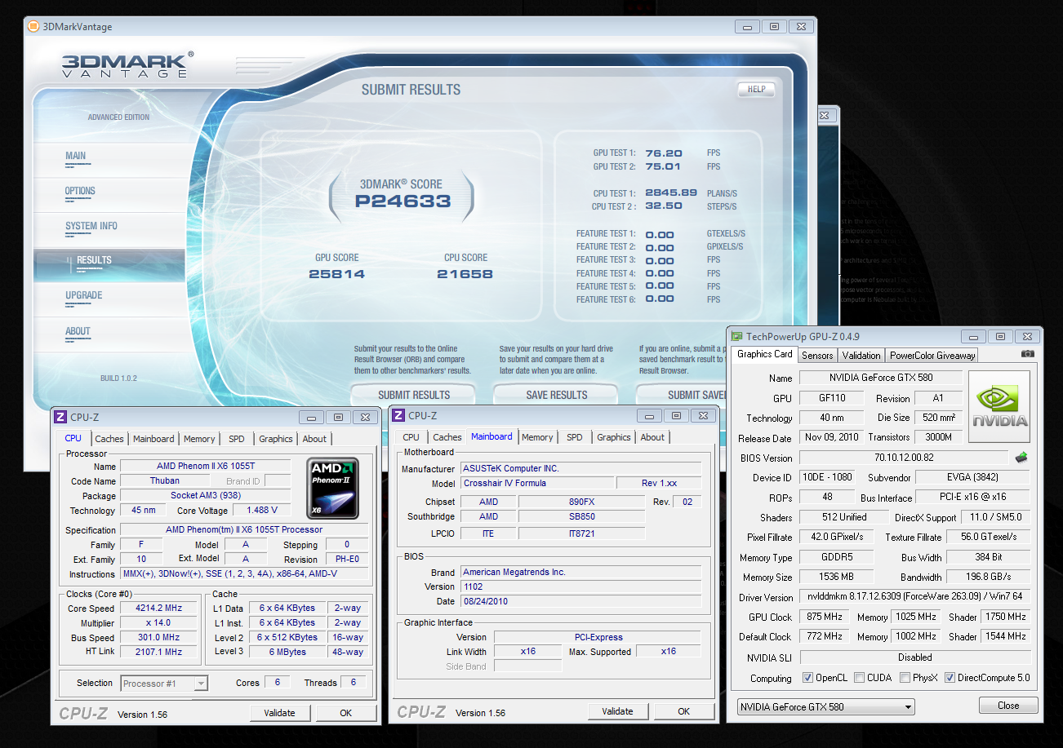
Task: Toggle the PhysX checkbox in GPU-Z
Action: (x=905, y=678)
